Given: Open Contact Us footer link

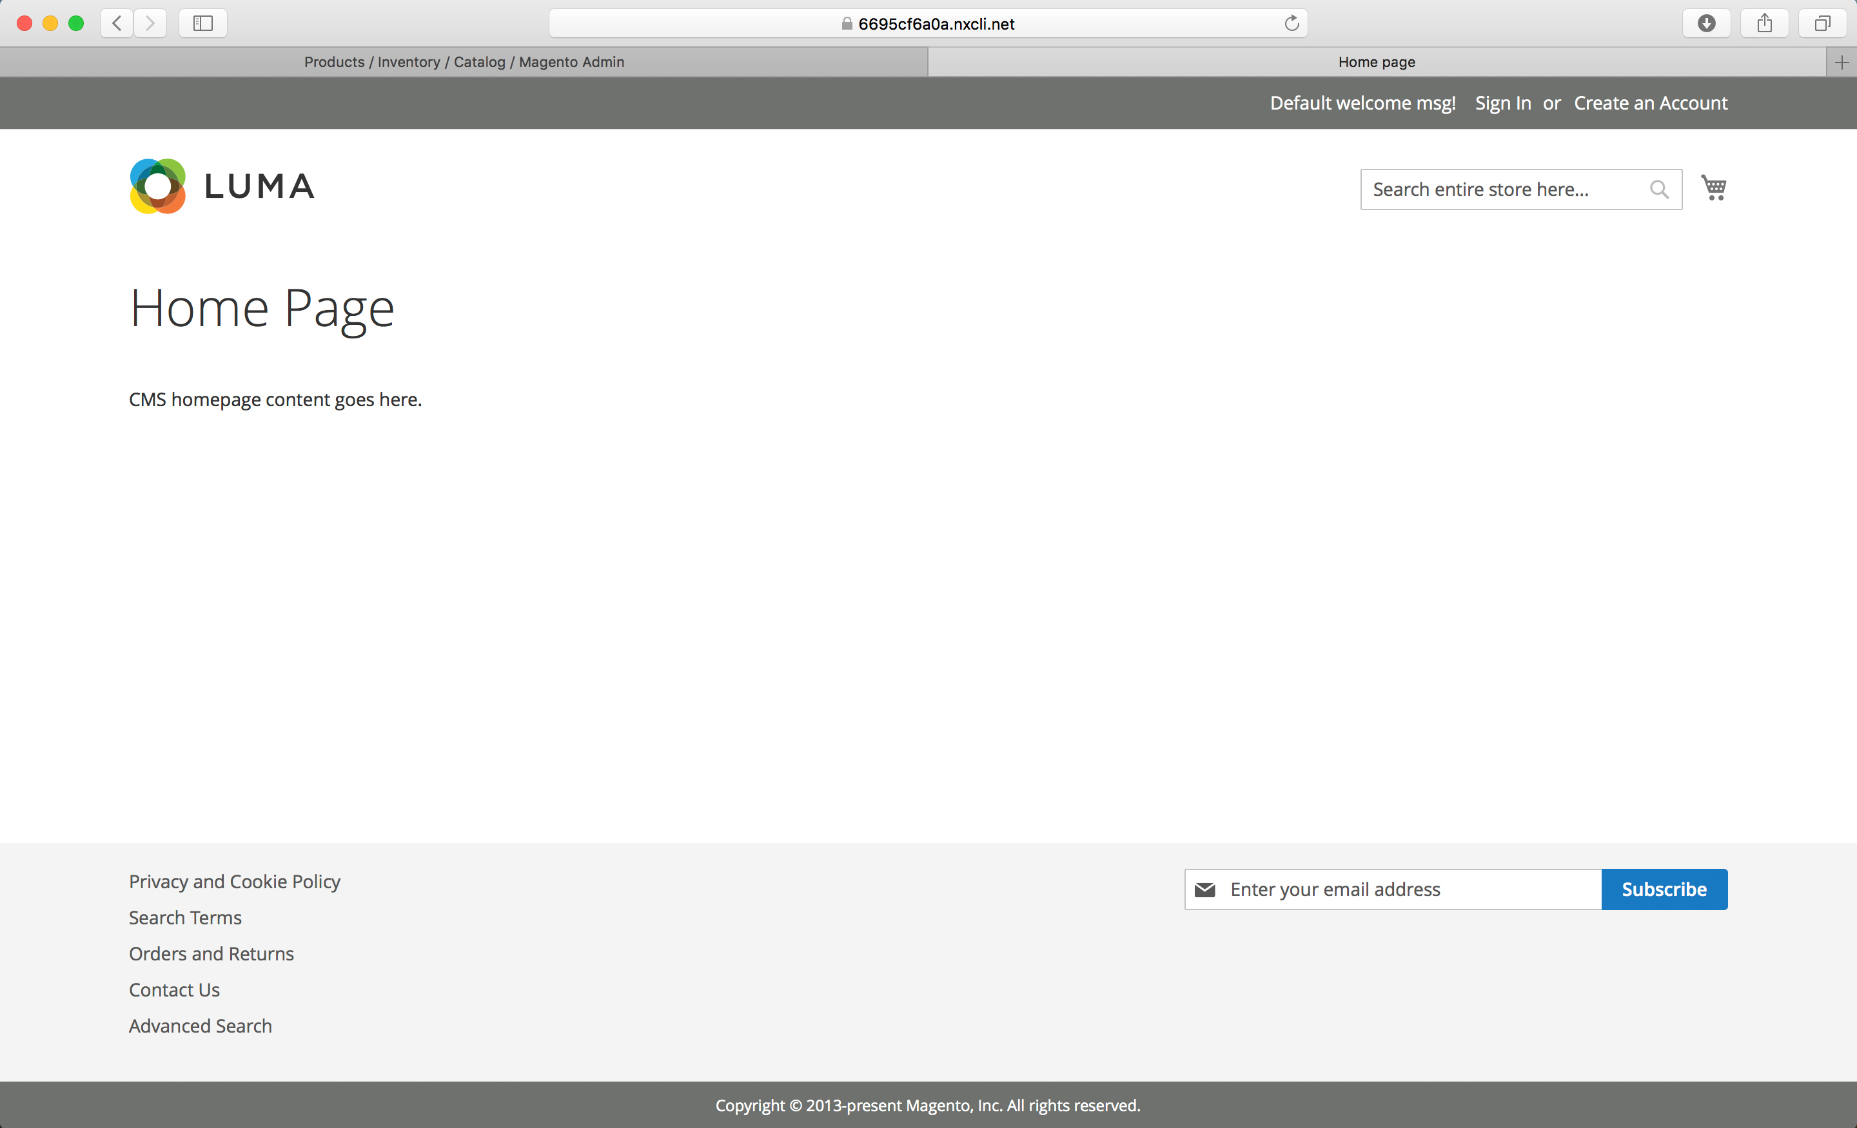Looking at the screenshot, I should [x=174, y=990].
